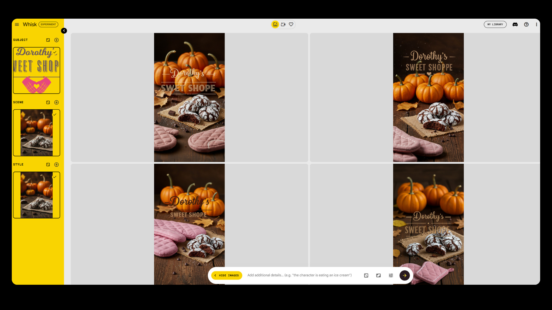552x310 pixels.
Task: Uncheck the Style pumpkin image checkmark
Action: pyautogui.click(x=55, y=177)
